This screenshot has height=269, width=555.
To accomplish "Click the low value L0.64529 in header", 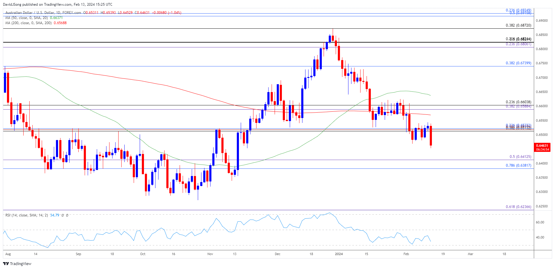I will pos(125,13).
